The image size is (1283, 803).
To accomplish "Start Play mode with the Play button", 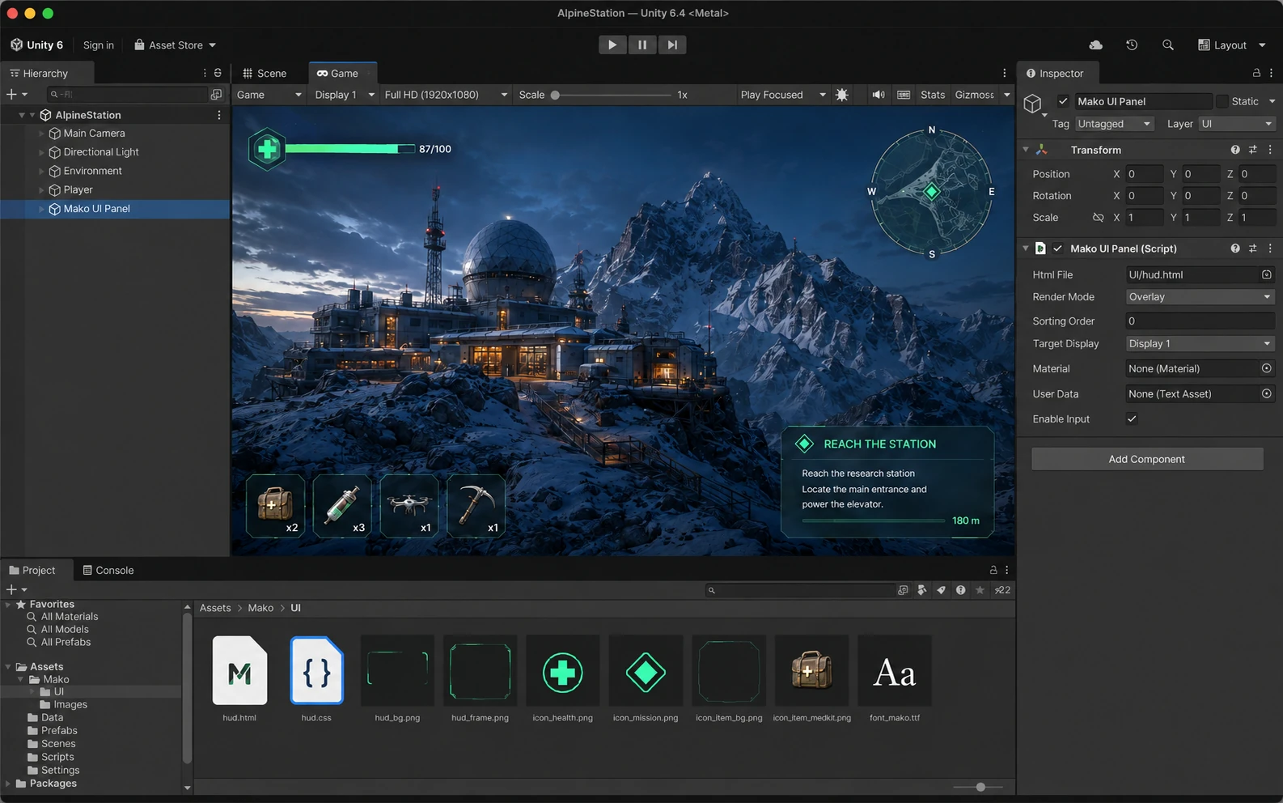I will 612,45.
